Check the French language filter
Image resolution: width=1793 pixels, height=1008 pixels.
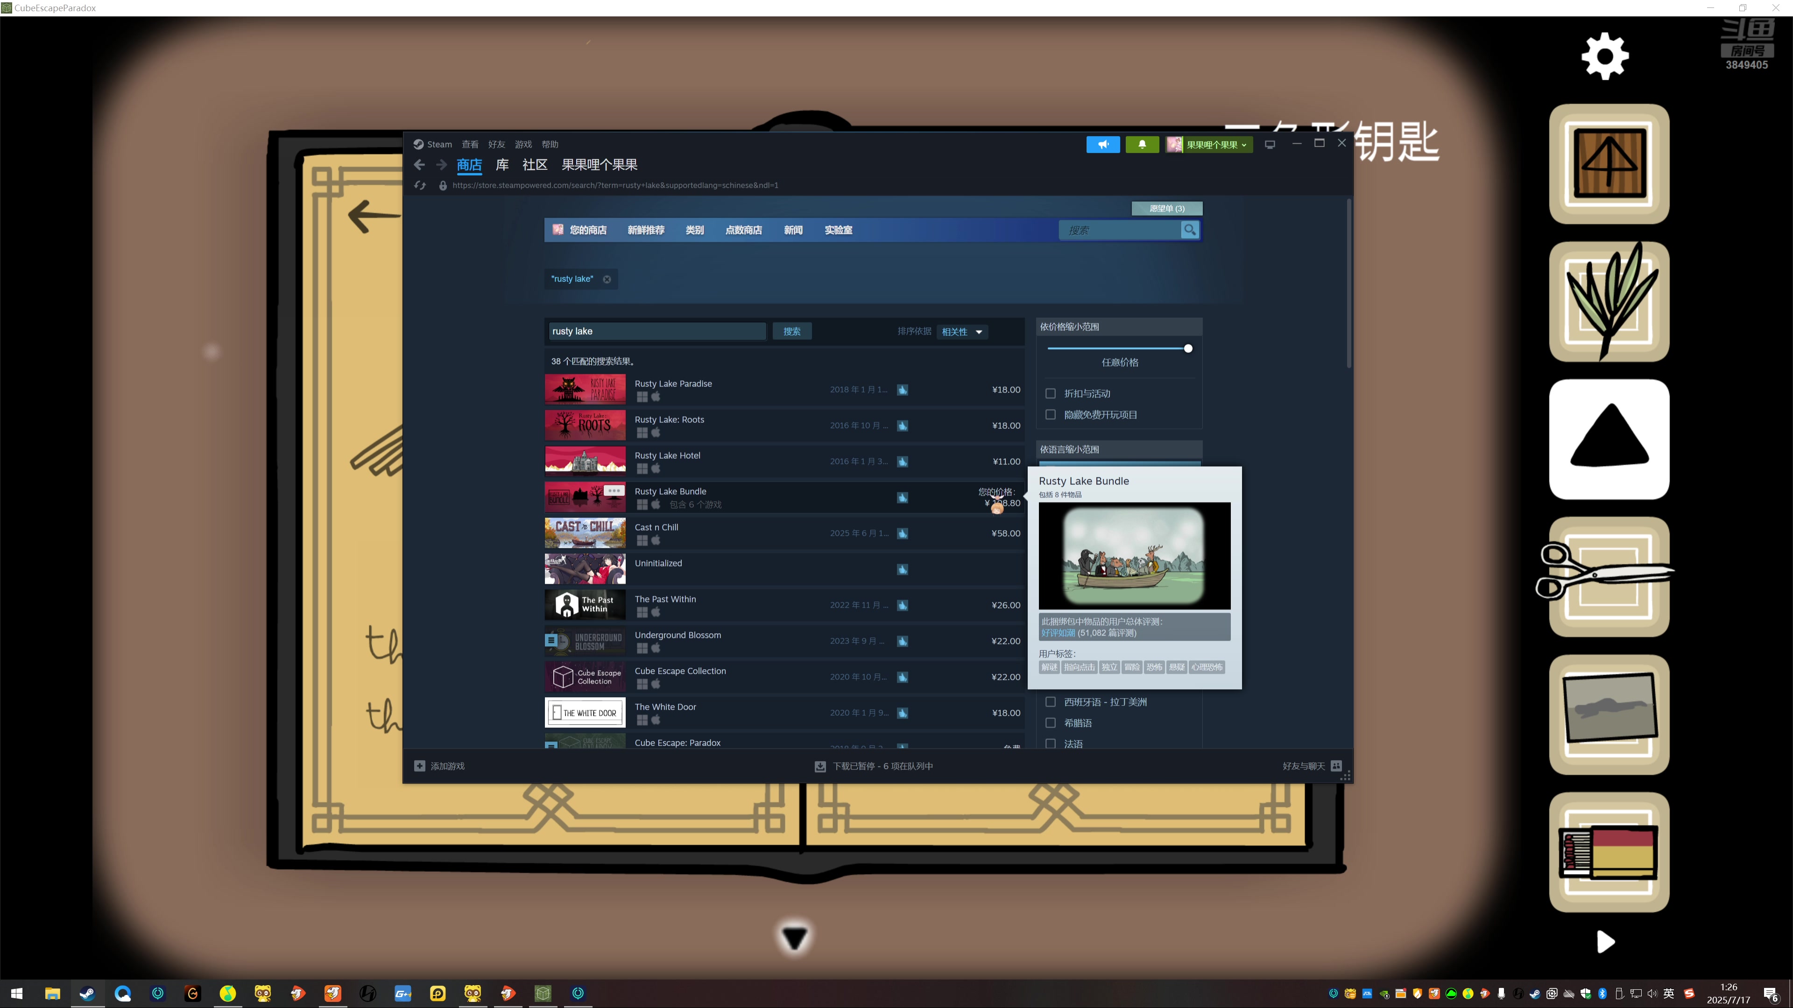[x=1050, y=744]
